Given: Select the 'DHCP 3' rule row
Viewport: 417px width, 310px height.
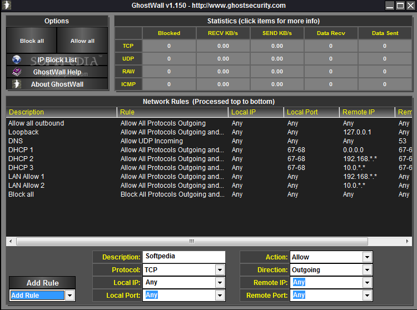Looking at the screenshot, I should [209, 168].
